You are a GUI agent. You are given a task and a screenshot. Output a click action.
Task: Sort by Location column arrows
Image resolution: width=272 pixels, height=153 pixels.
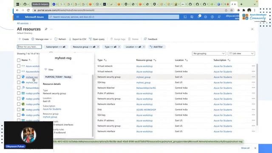186,60
